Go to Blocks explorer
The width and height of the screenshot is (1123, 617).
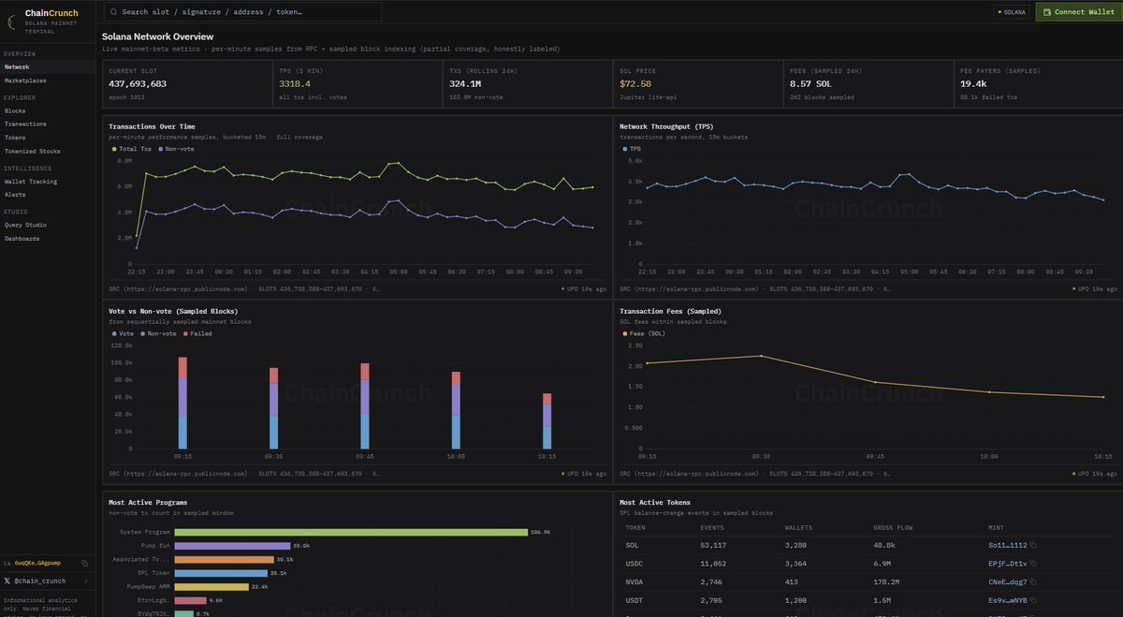48,110
